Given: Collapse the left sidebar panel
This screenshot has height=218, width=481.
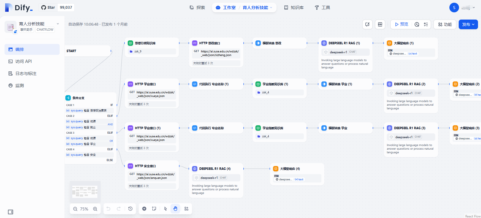Looking at the screenshot, I should tap(11, 212).
